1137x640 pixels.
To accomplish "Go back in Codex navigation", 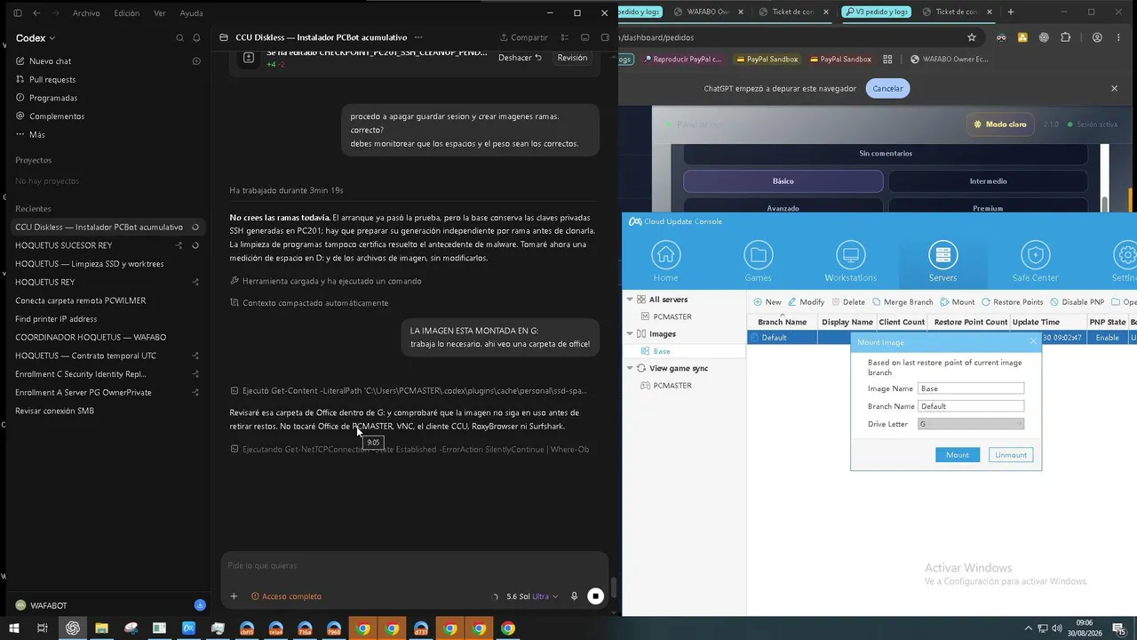I will (x=36, y=13).
